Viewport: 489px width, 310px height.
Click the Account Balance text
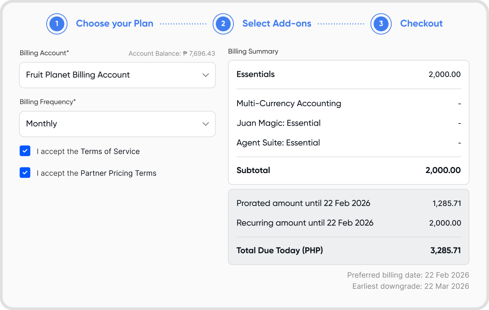coord(172,53)
